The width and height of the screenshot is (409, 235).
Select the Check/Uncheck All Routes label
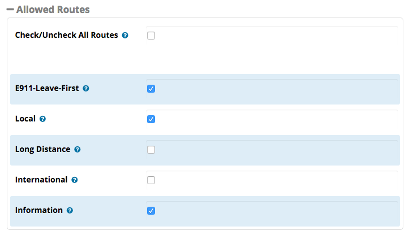[67, 35]
